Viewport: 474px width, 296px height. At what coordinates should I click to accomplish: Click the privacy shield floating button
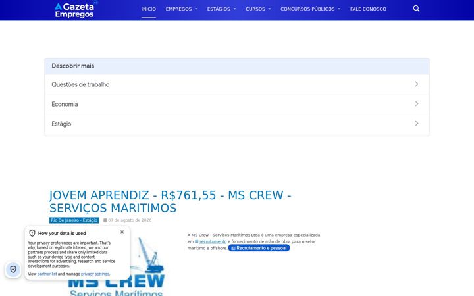(13, 269)
